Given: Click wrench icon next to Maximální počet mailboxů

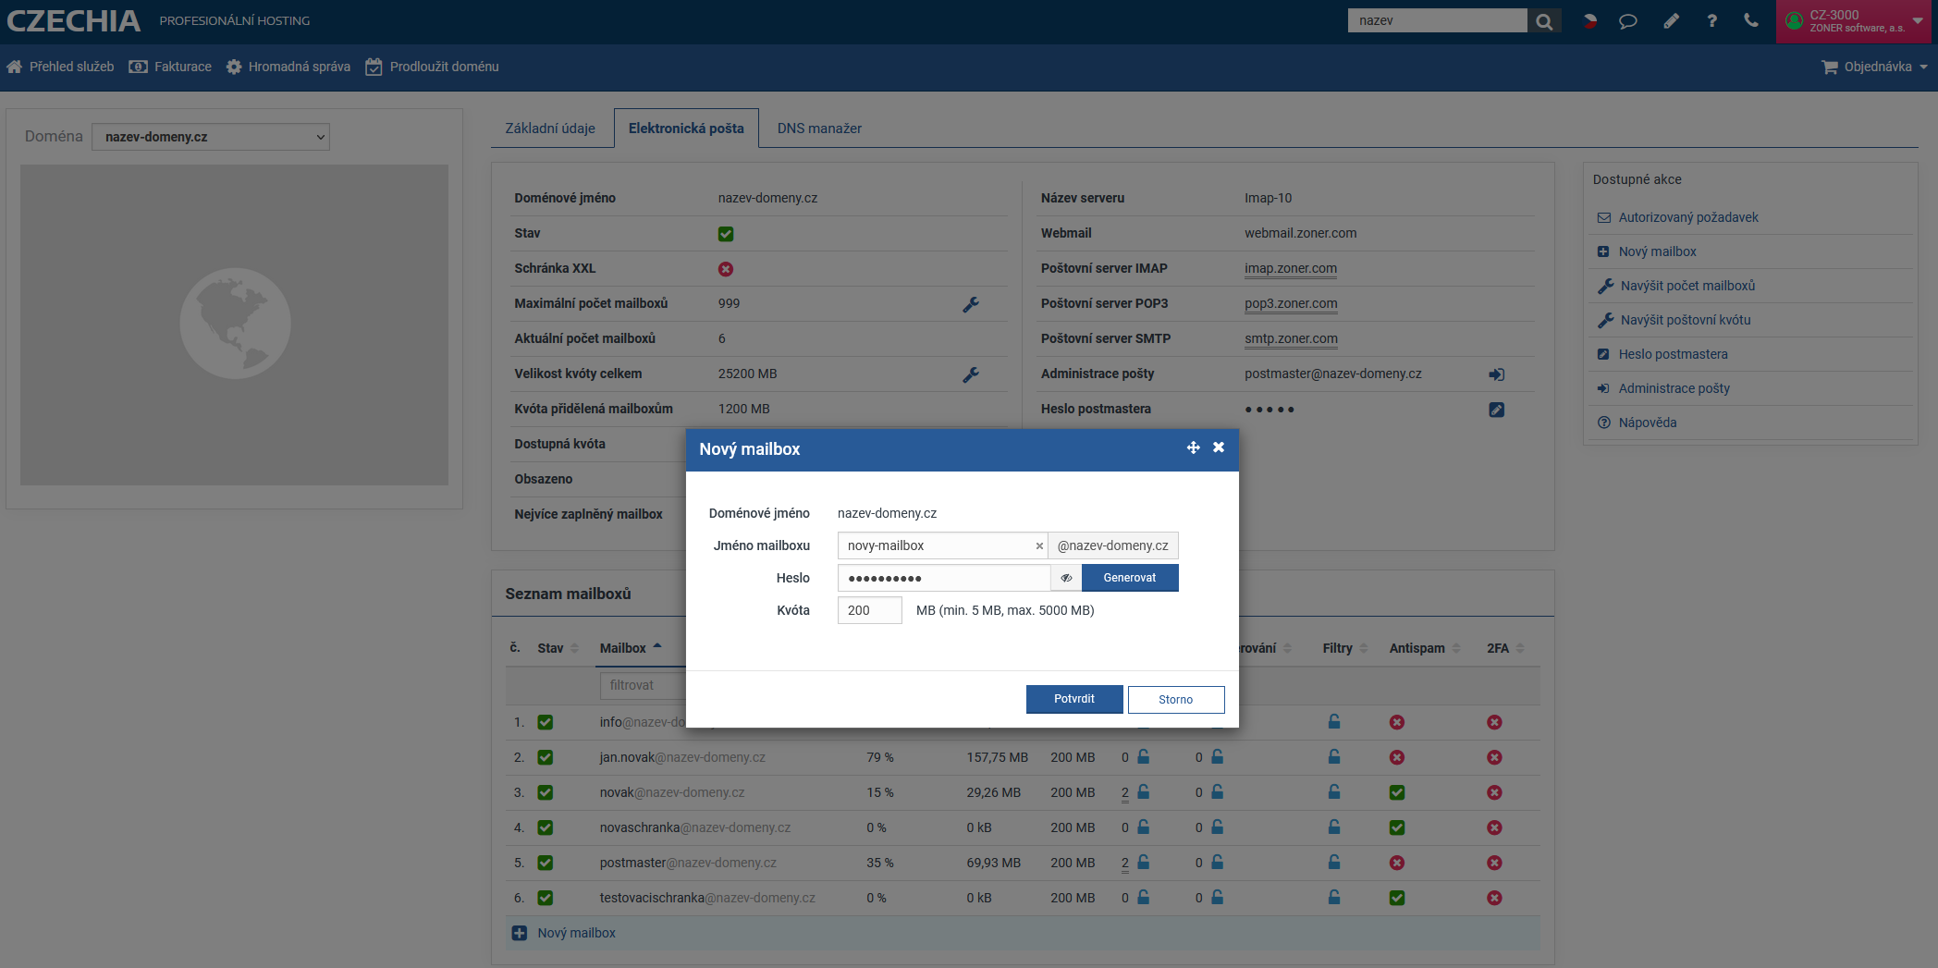Looking at the screenshot, I should coord(971,304).
